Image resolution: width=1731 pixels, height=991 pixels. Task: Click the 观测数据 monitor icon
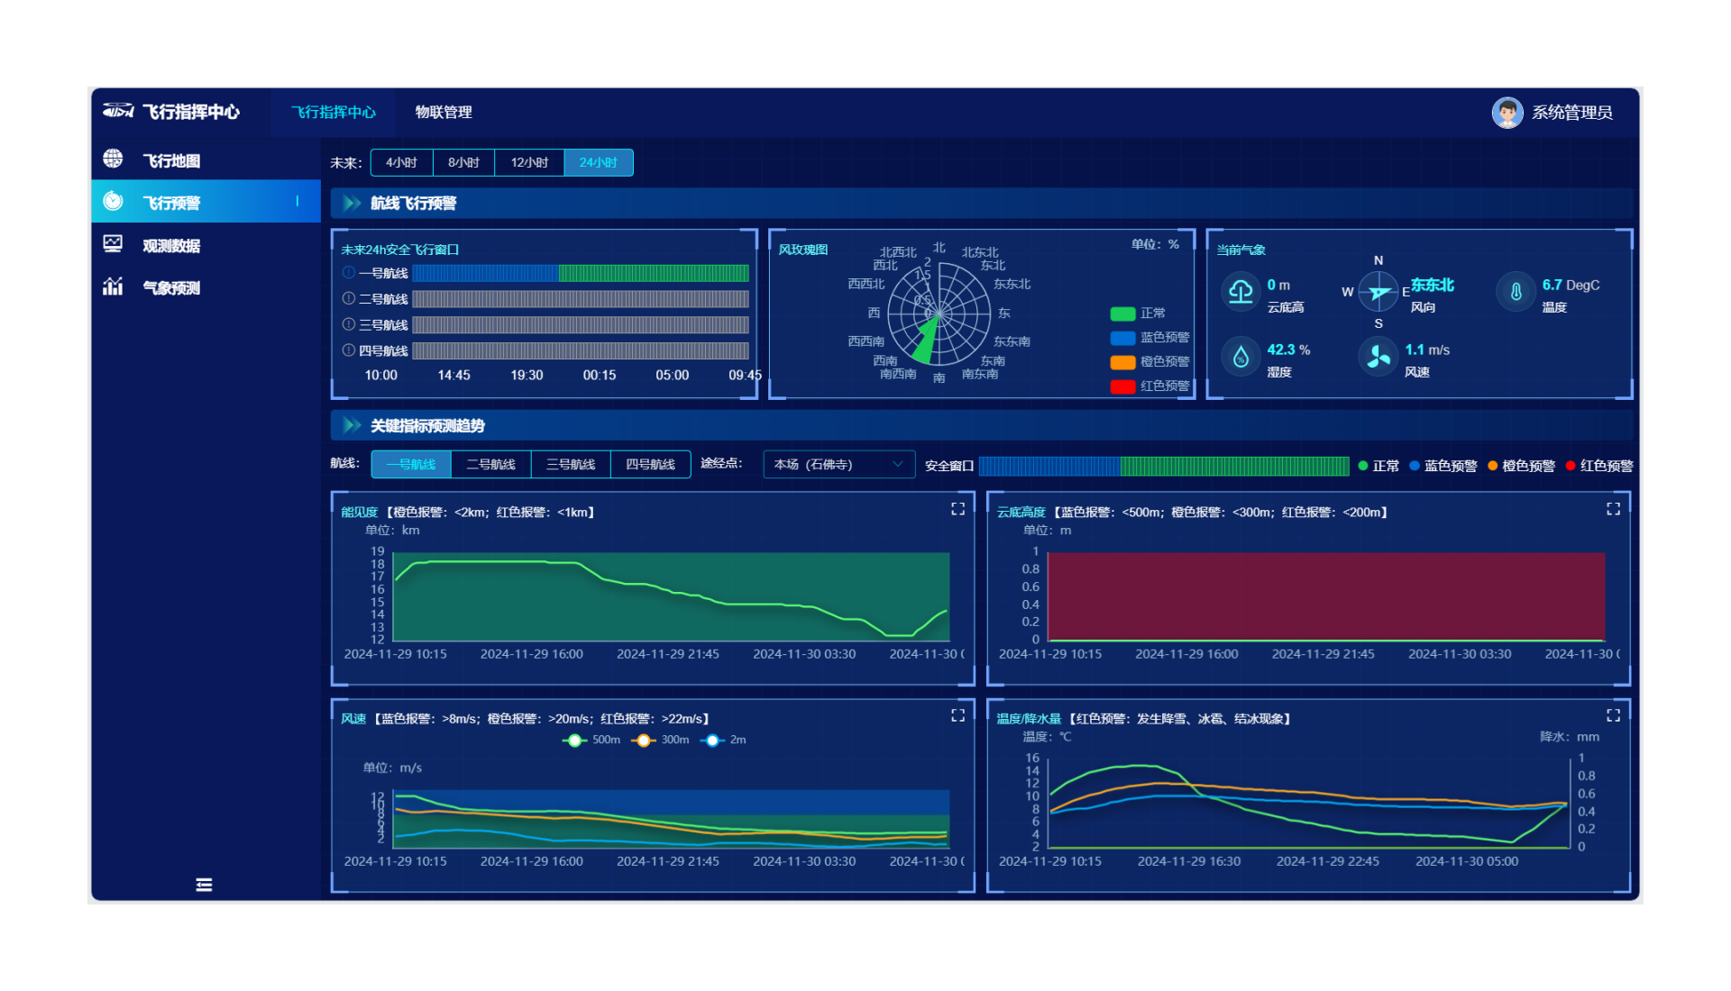point(113,244)
